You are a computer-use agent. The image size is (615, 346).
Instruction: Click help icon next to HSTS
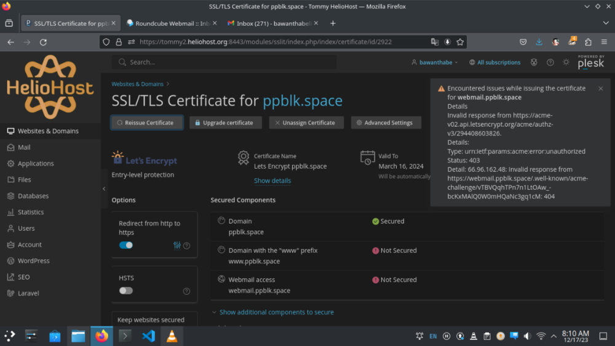pos(187,291)
